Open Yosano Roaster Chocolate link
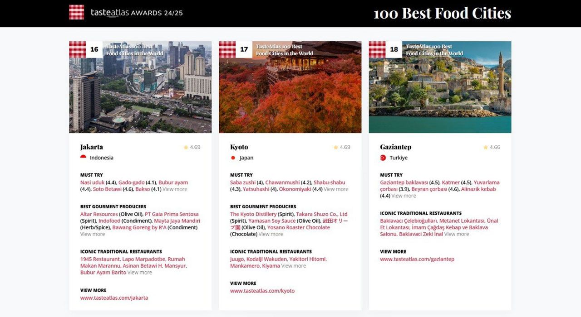 (299, 228)
